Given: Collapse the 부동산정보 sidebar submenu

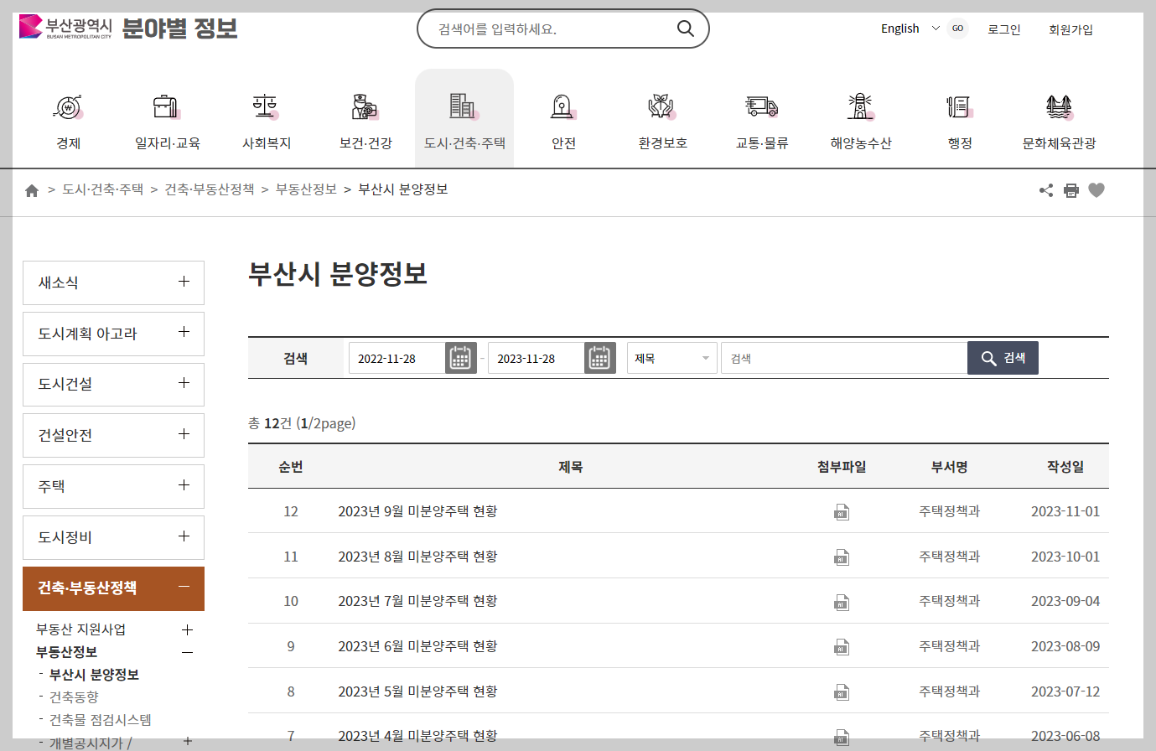Looking at the screenshot, I should [188, 653].
